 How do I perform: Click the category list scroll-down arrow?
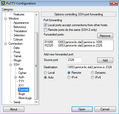point(36,102)
